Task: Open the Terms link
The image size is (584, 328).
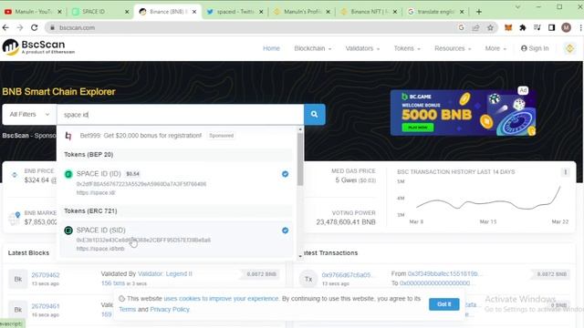Action: (x=128, y=310)
